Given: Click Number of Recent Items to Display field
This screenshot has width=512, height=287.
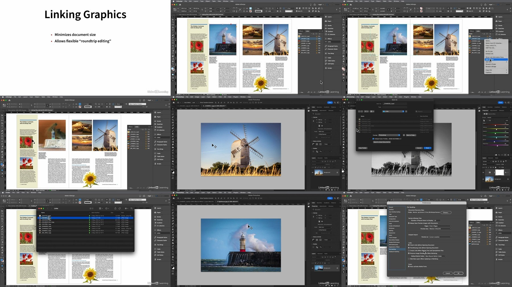Looking at the screenshot, I should coord(437,220).
